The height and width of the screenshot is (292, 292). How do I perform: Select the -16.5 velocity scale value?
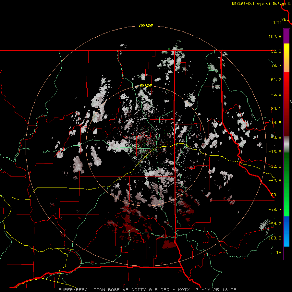[x=275, y=152]
